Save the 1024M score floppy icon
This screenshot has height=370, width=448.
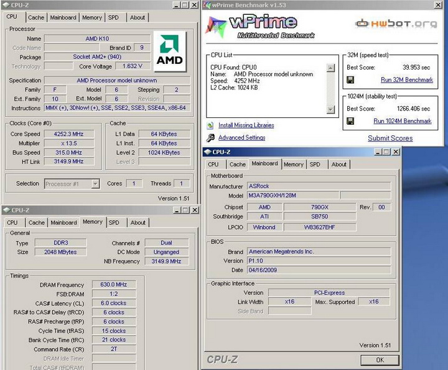[x=350, y=121]
